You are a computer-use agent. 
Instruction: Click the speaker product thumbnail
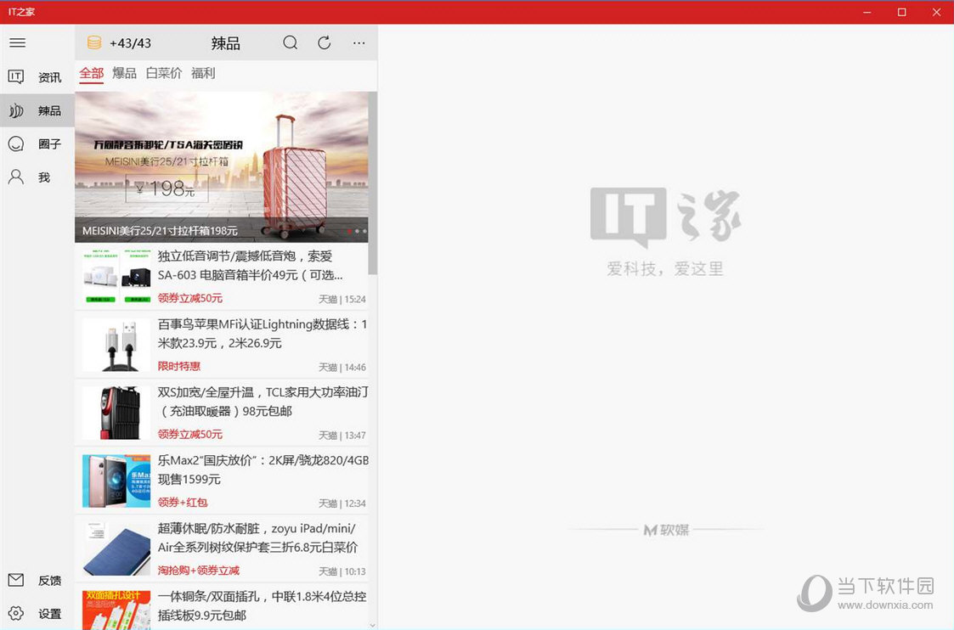click(x=116, y=277)
